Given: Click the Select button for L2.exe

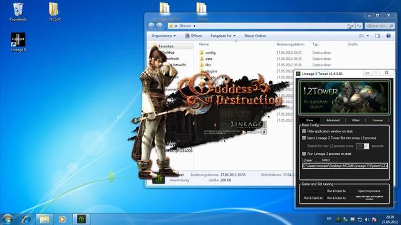Looking at the screenshot, I should click(x=326, y=160).
